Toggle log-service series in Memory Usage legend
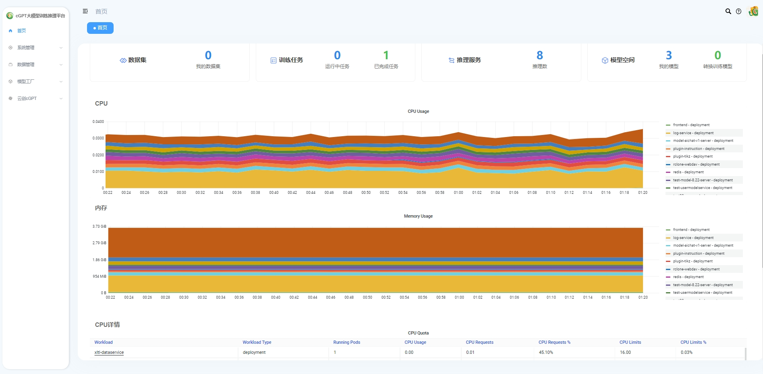This screenshot has width=763, height=374. 693,238
